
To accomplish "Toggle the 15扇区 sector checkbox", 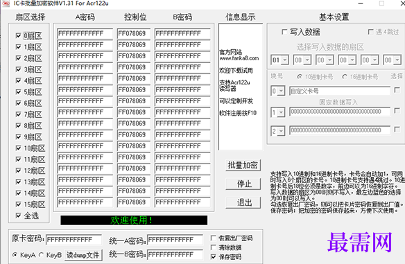I will (x=18, y=204).
